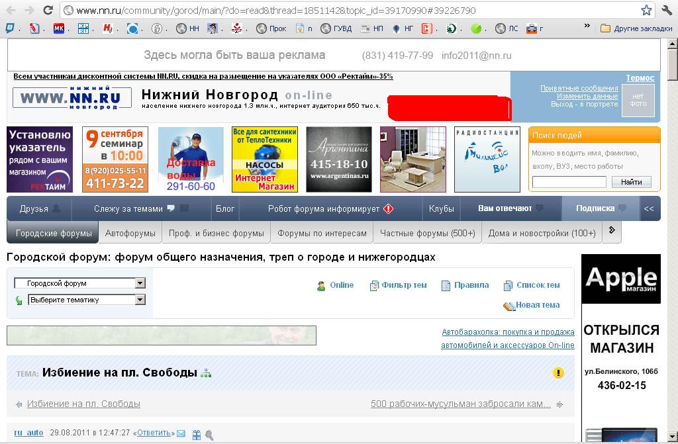Open the ГУВД bookmark
678x444 pixels.
coord(336,28)
